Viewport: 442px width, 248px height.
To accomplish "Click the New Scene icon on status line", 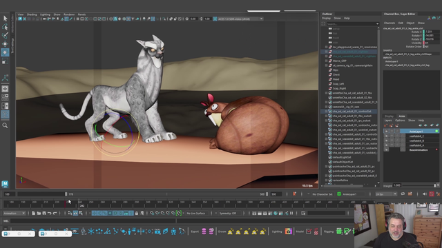I will pyautogui.click(x=34, y=213).
